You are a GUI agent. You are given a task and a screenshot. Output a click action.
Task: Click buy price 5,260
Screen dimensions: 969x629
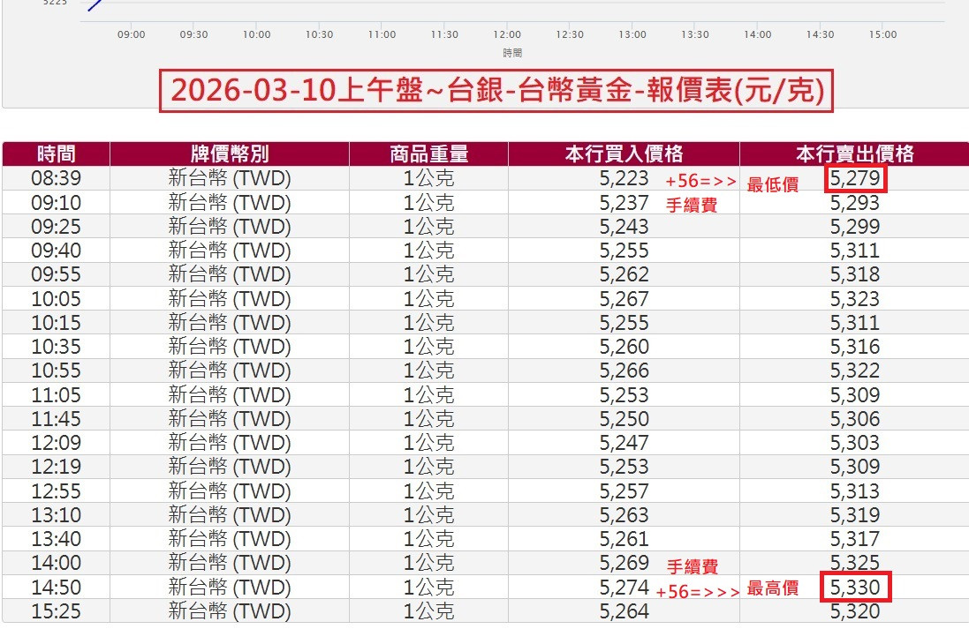click(625, 347)
